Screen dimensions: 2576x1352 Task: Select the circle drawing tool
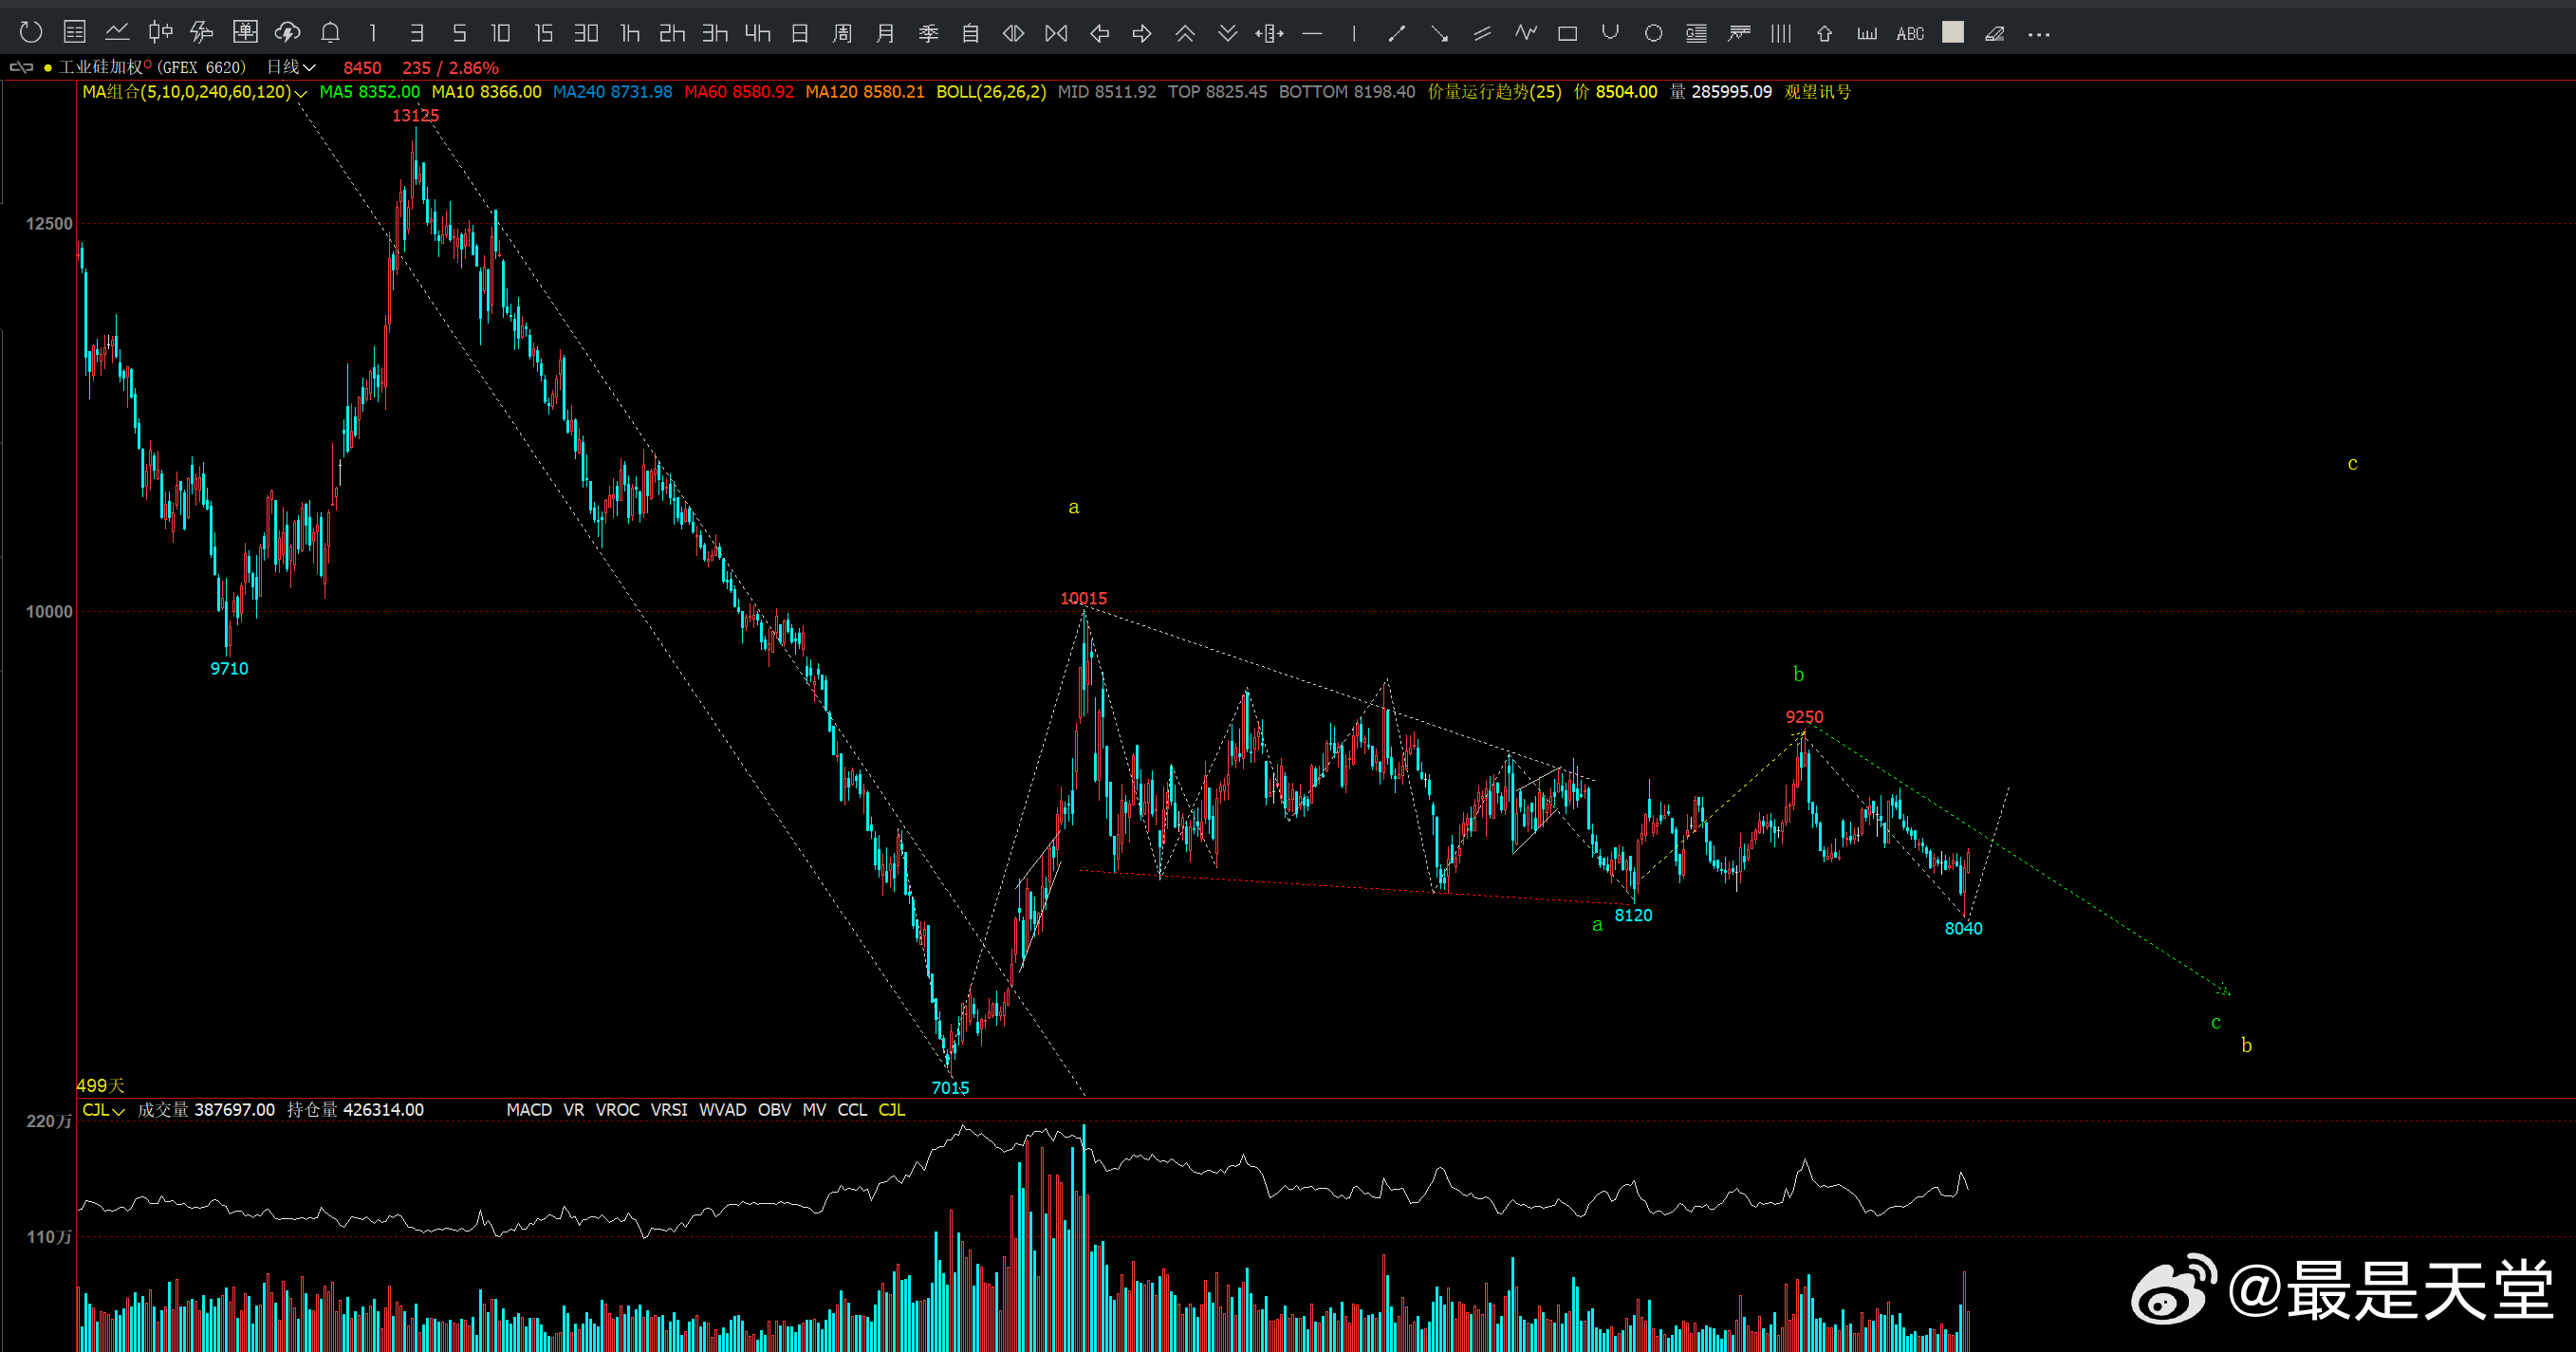pos(1654,34)
